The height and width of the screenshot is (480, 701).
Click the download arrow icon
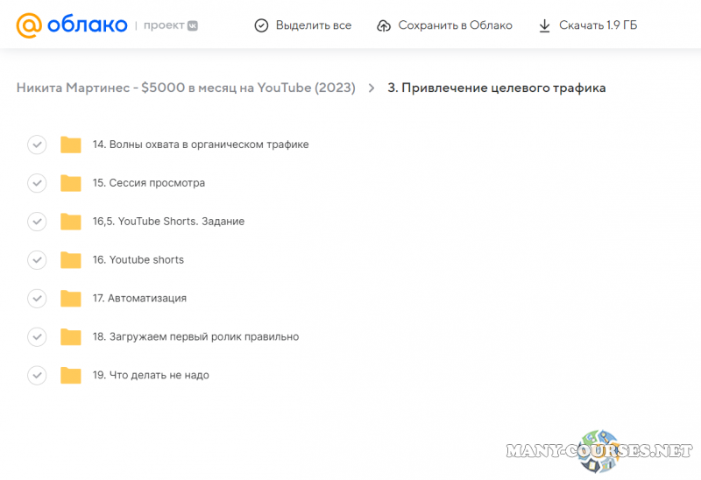pos(545,25)
